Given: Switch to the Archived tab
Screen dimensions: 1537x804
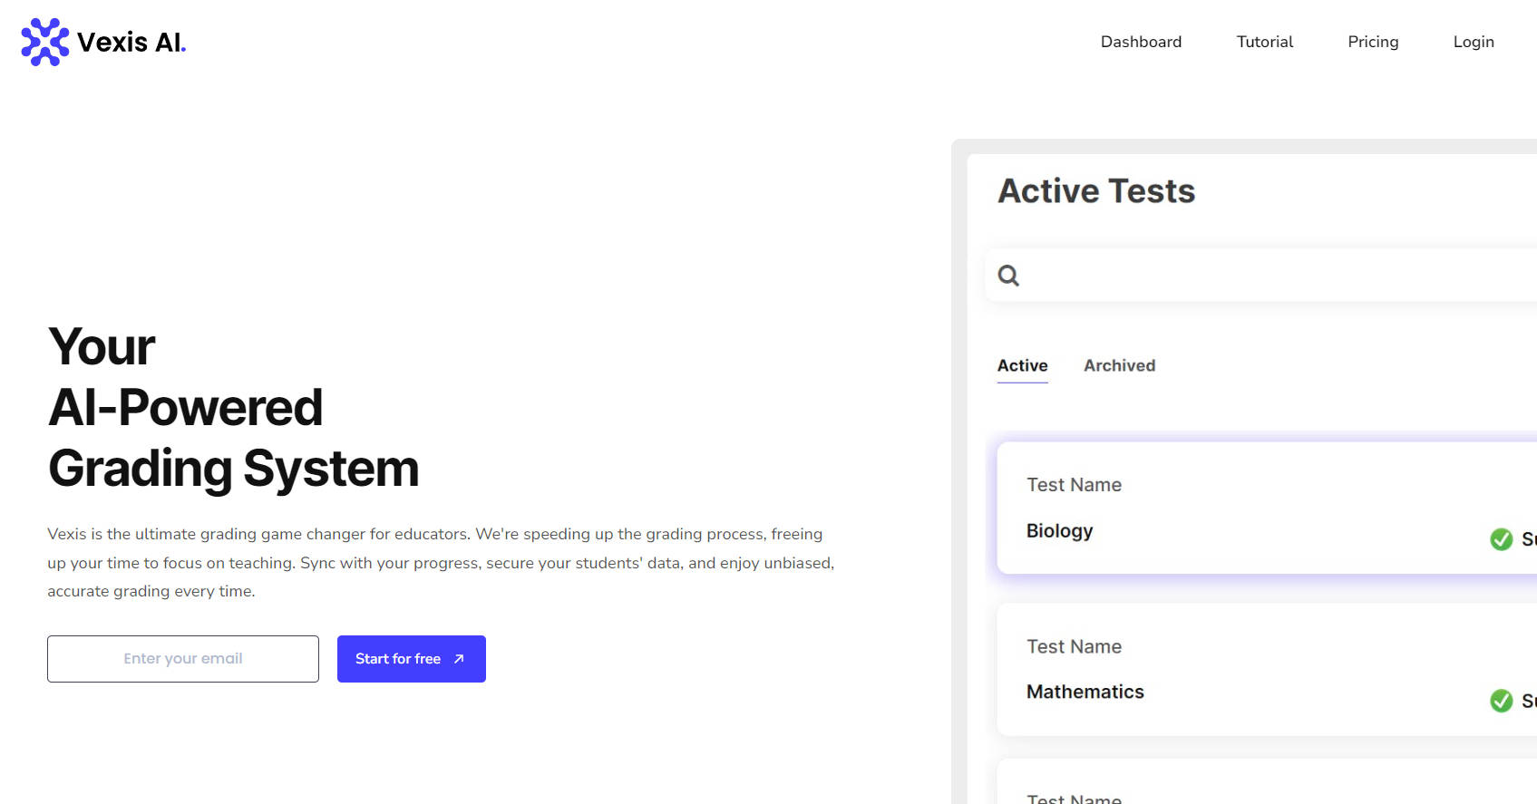Looking at the screenshot, I should click(x=1119, y=365).
